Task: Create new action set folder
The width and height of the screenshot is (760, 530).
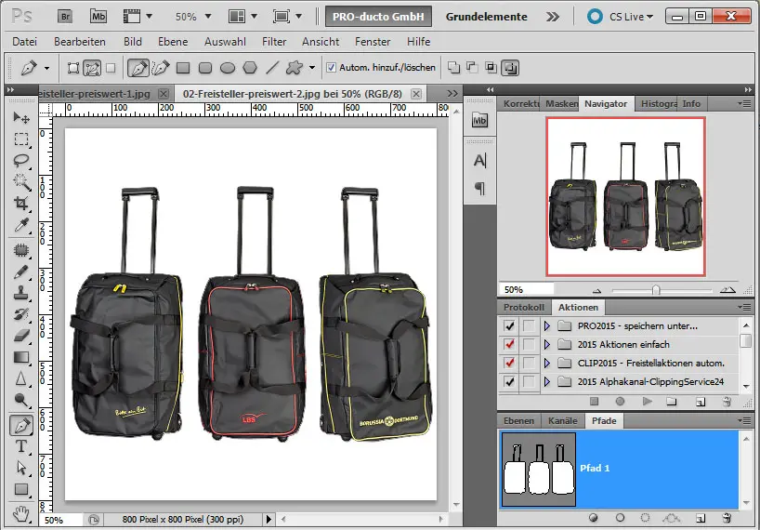Action: click(x=672, y=402)
